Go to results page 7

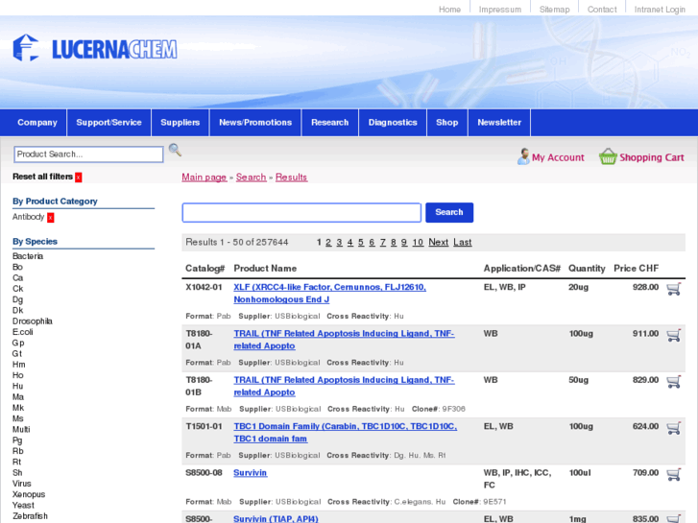[383, 242]
